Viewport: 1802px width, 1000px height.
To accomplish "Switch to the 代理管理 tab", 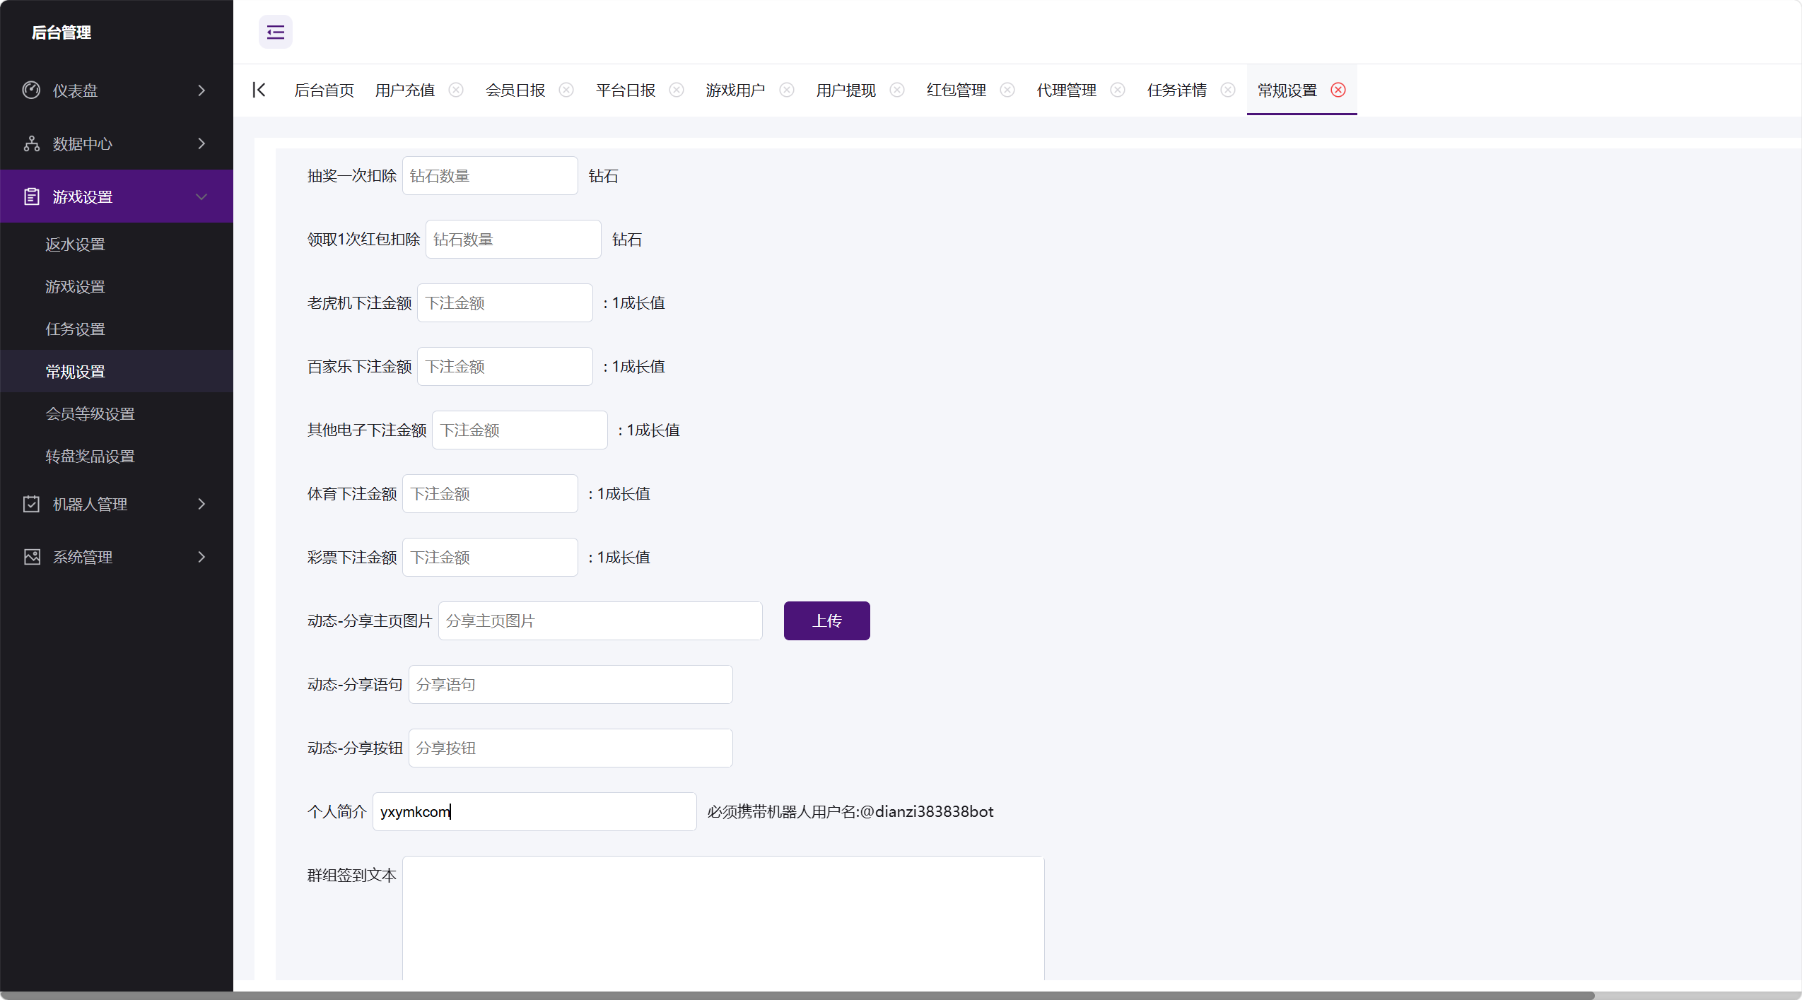I will pyautogui.click(x=1066, y=90).
